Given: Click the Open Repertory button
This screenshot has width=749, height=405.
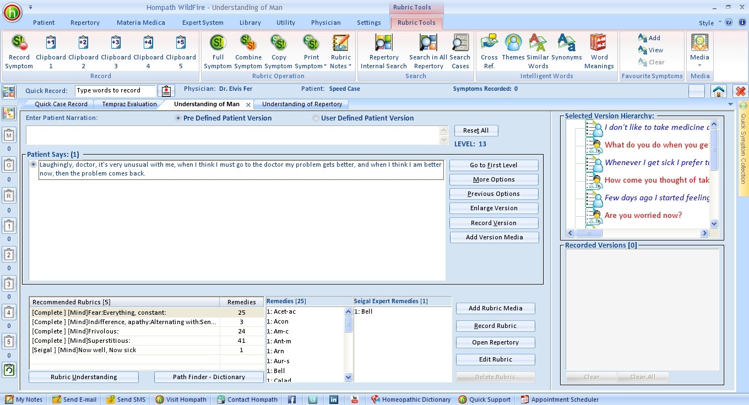Looking at the screenshot, I should click(495, 342).
